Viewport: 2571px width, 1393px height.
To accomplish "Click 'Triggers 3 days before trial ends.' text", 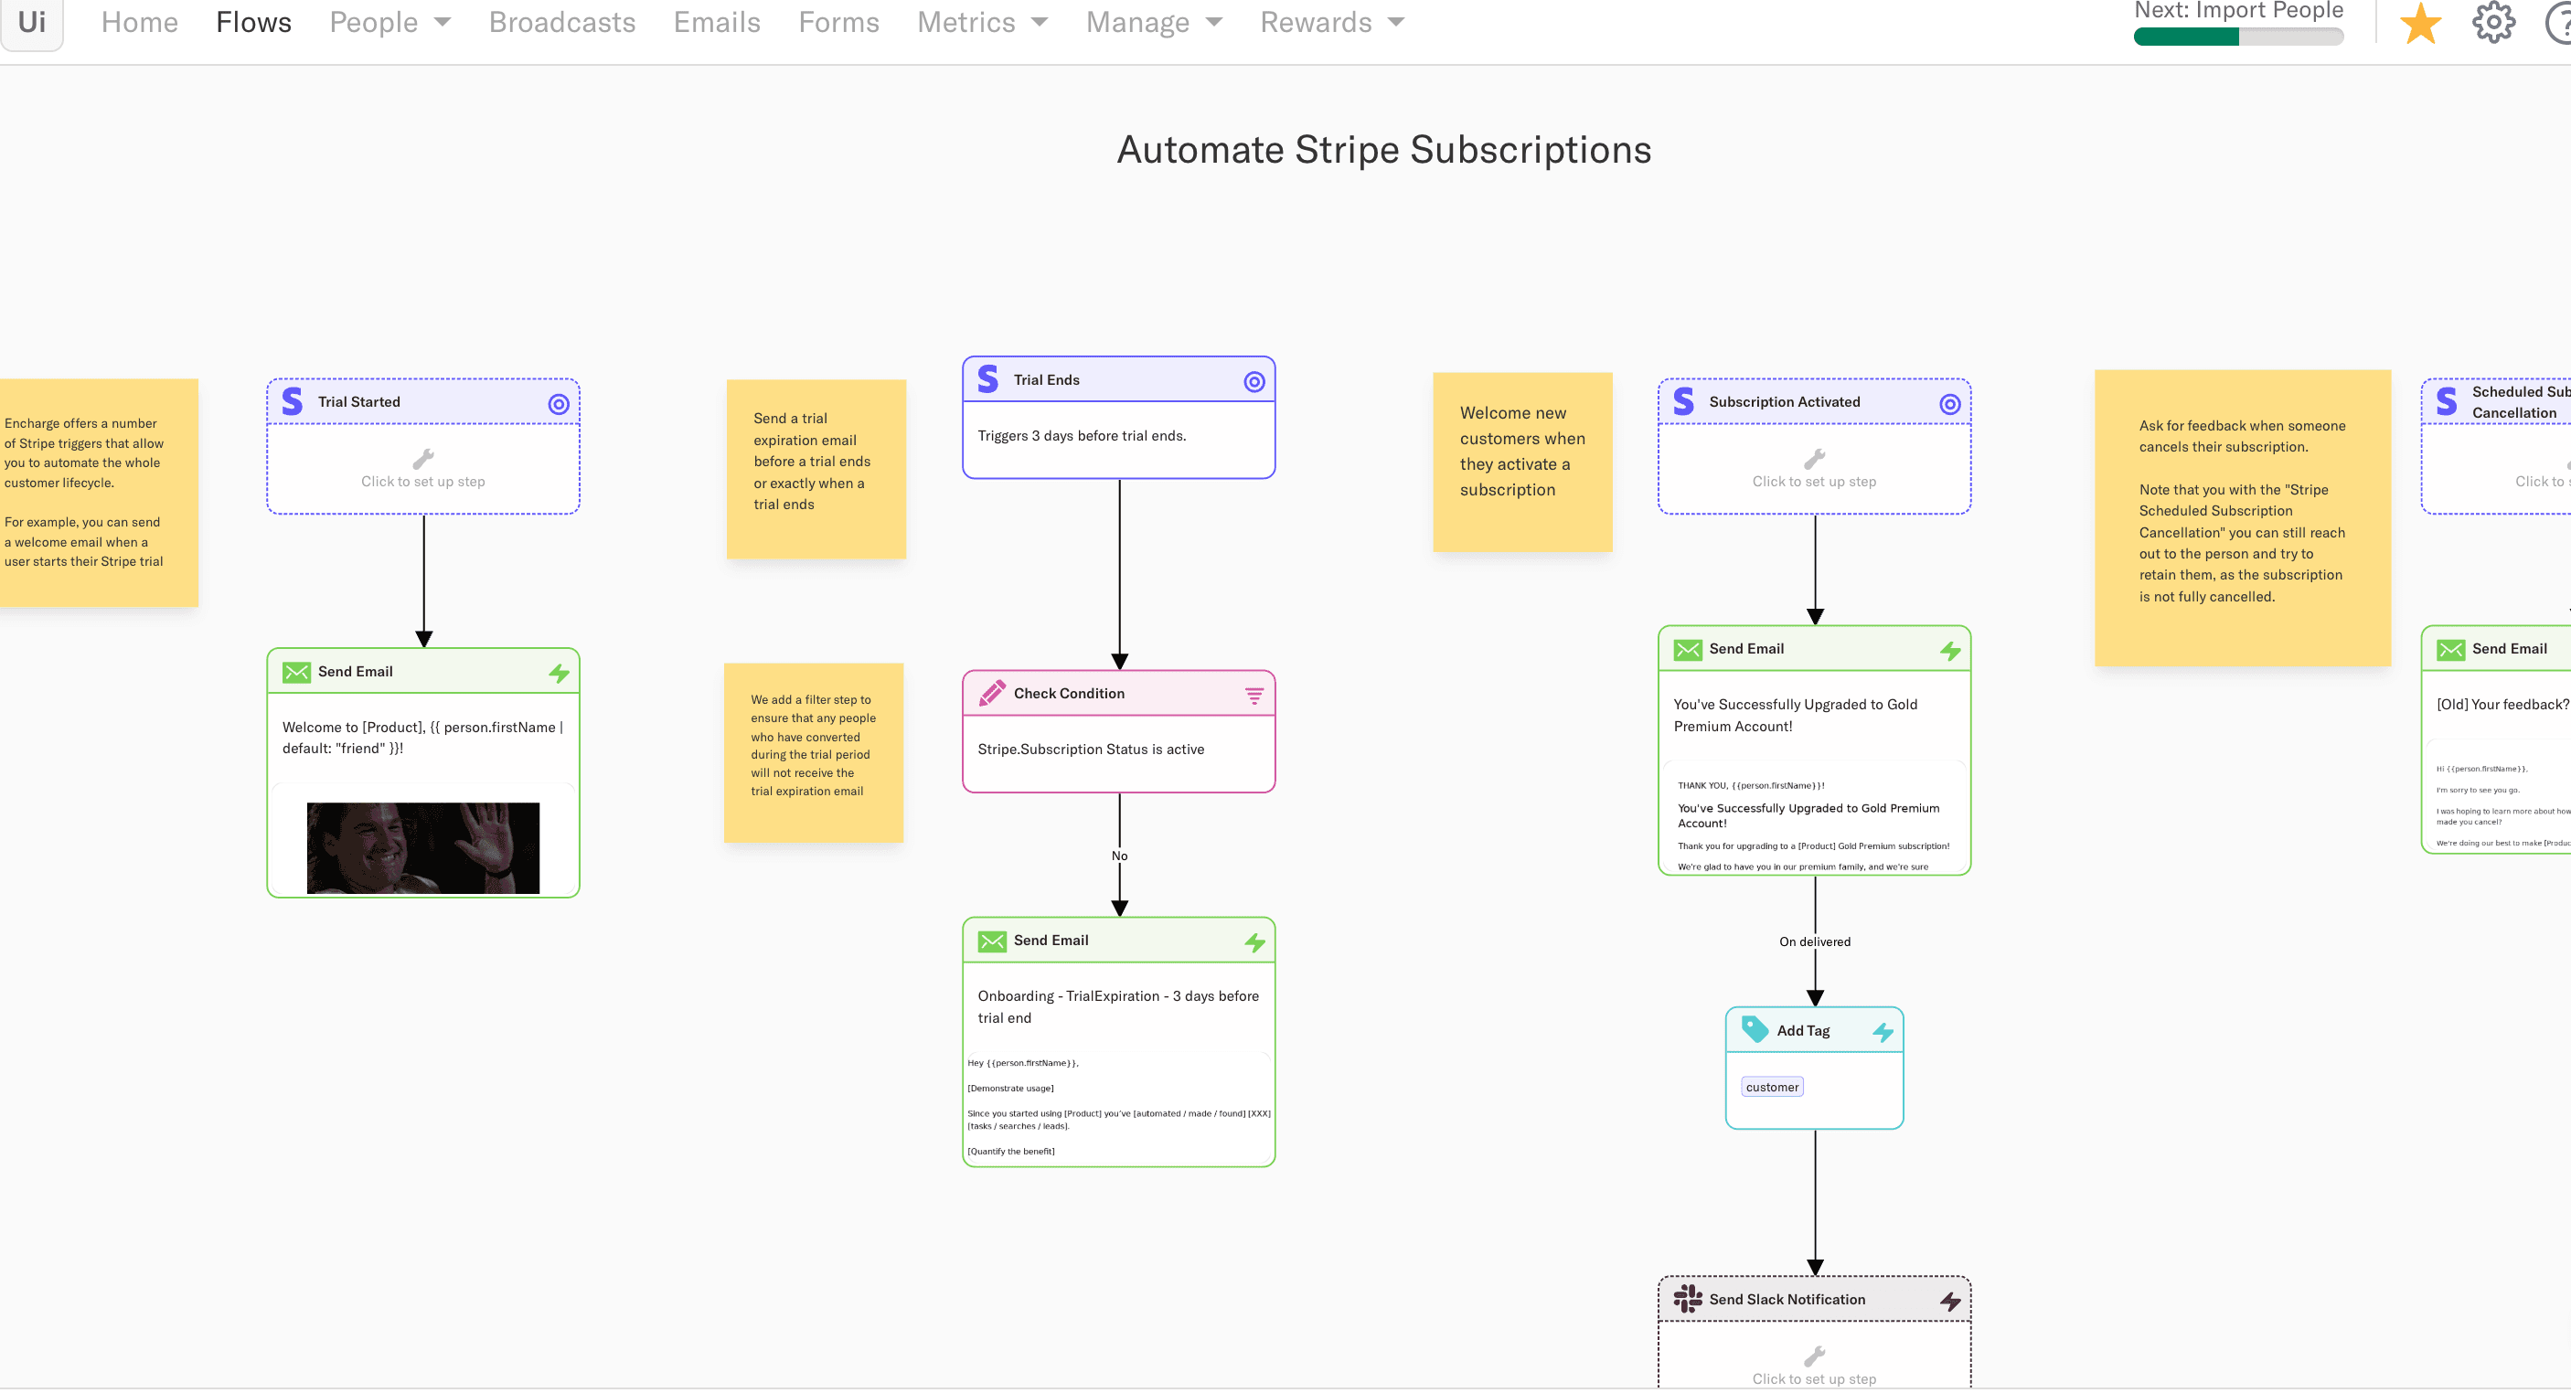I will click(x=1082, y=435).
